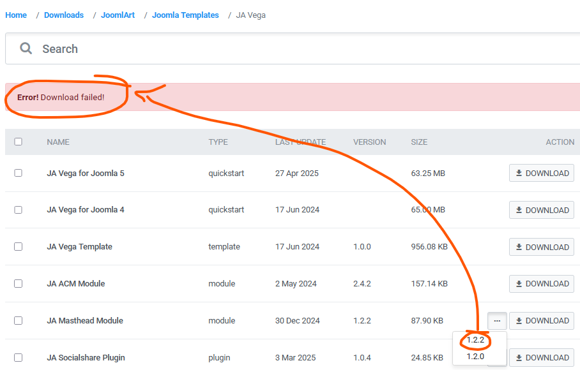Click the 157.14 KB size cell
The image size is (580, 370).
429,284
